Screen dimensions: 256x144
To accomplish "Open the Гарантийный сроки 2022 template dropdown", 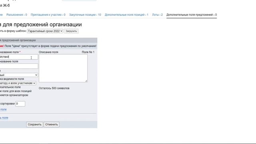I will coord(45,31).
